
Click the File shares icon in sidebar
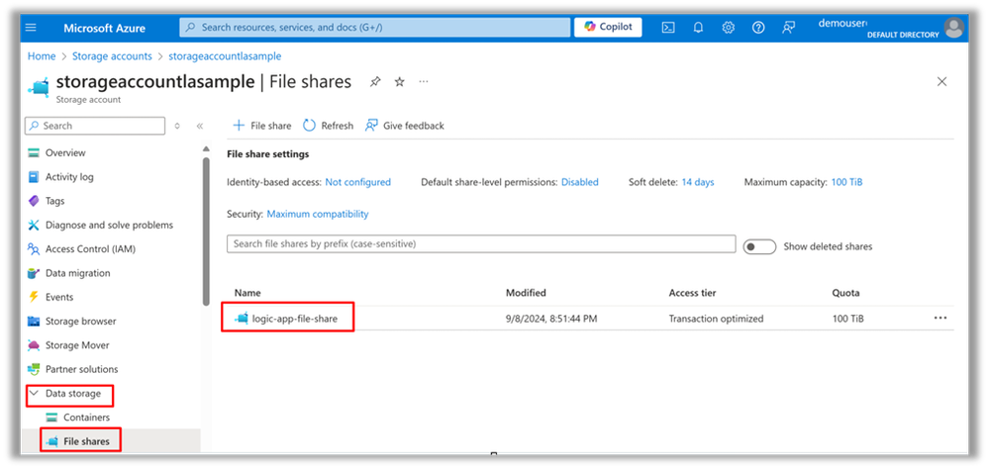tap(52, 441)
